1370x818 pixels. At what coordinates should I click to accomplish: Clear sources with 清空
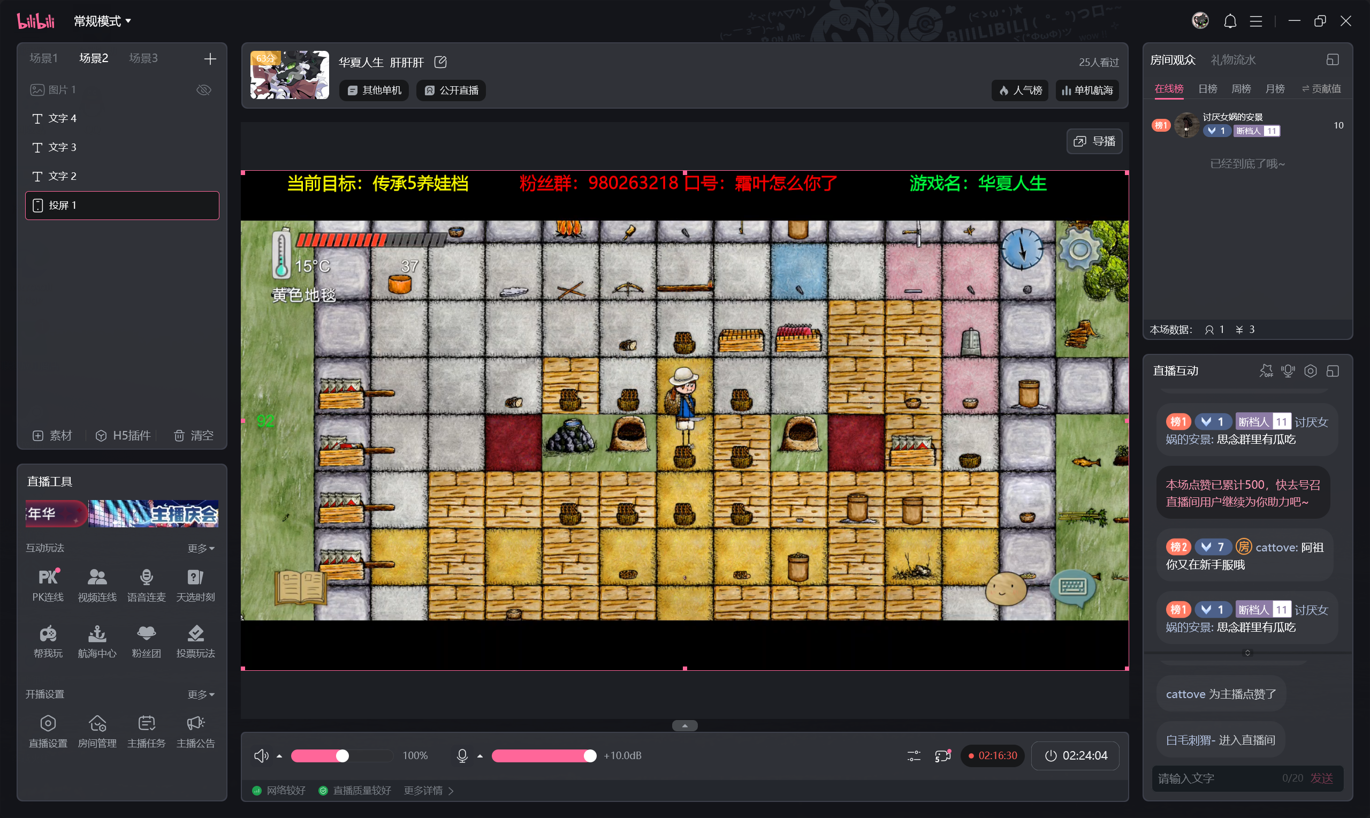(193, 436)
